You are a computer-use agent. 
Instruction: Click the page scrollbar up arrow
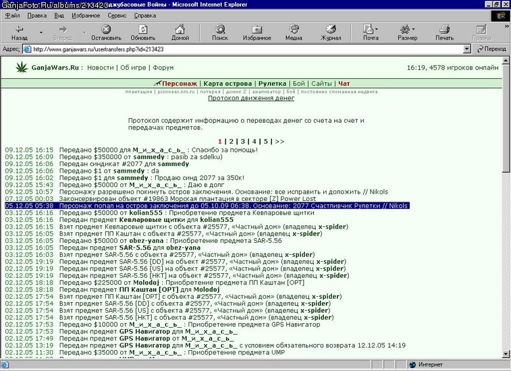coord(506,60)
